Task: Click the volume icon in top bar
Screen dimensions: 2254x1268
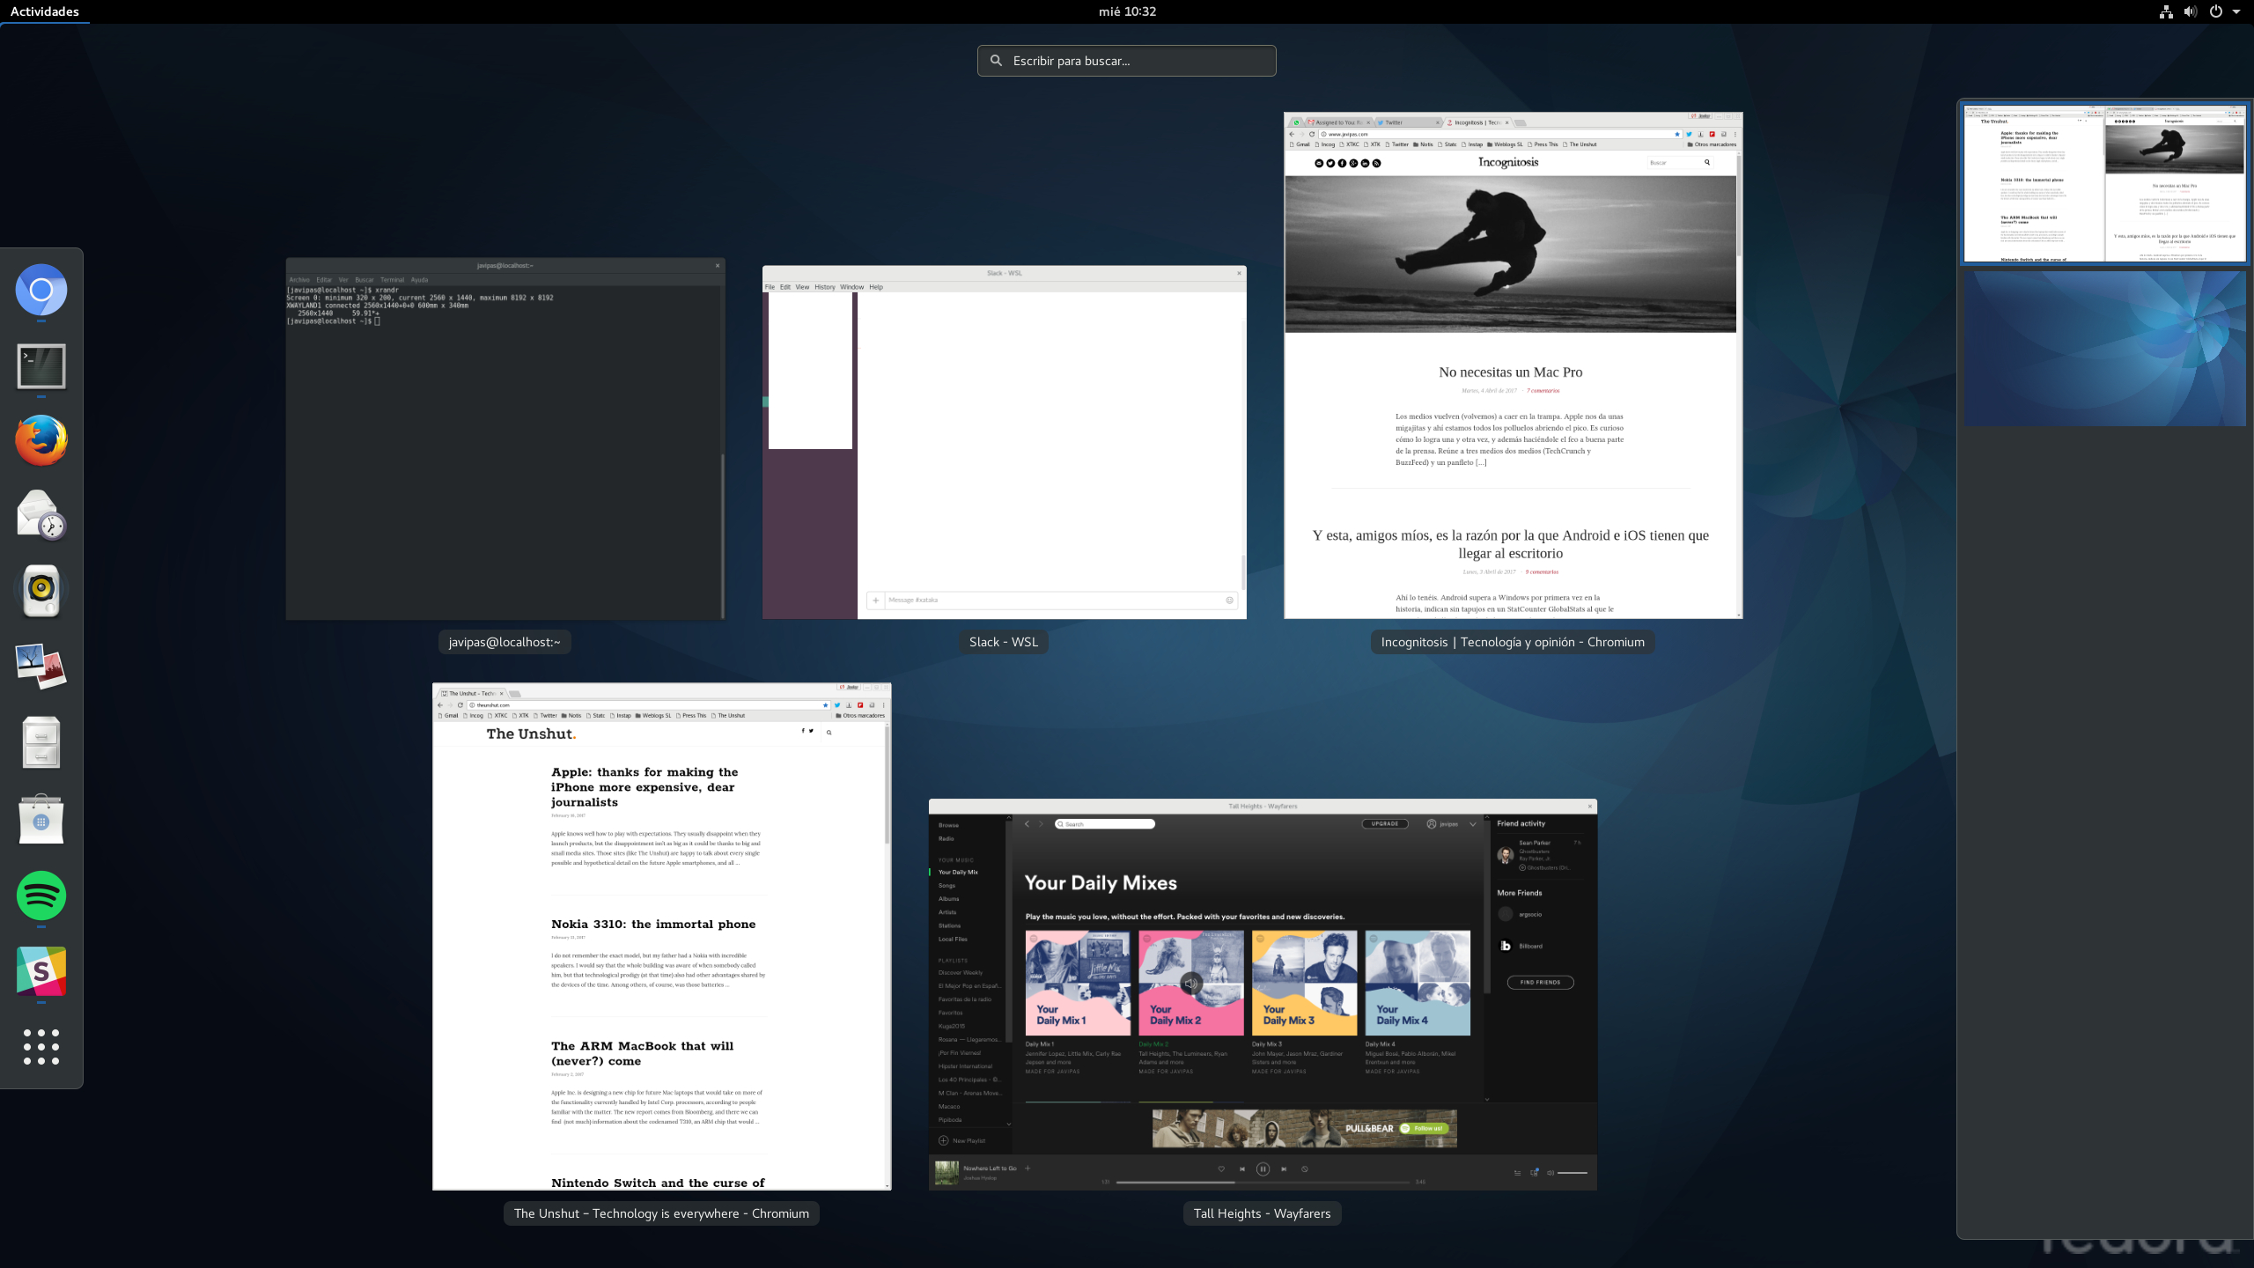Action: pos(2190,11)
